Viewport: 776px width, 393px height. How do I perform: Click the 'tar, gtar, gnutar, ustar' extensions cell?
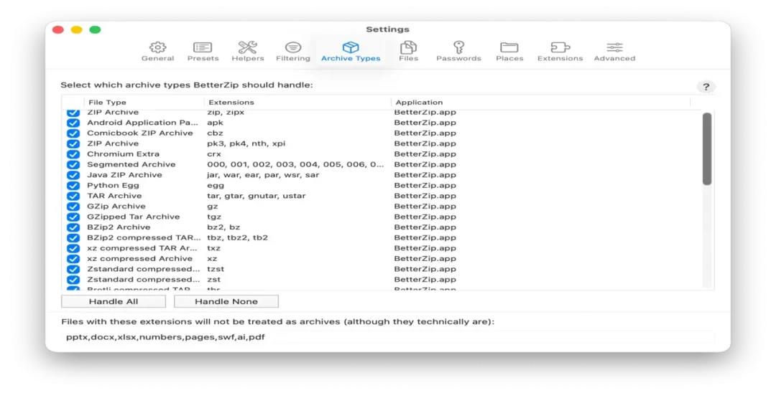[x=257, y=196]
